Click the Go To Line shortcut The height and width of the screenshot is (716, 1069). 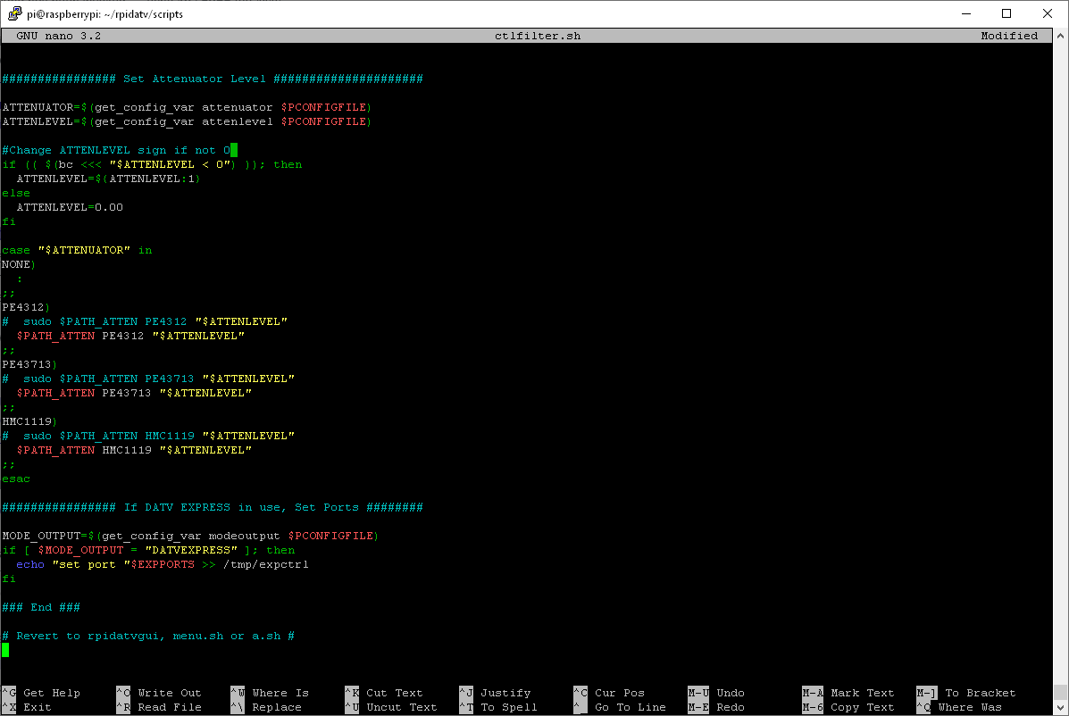coord(630,707)
